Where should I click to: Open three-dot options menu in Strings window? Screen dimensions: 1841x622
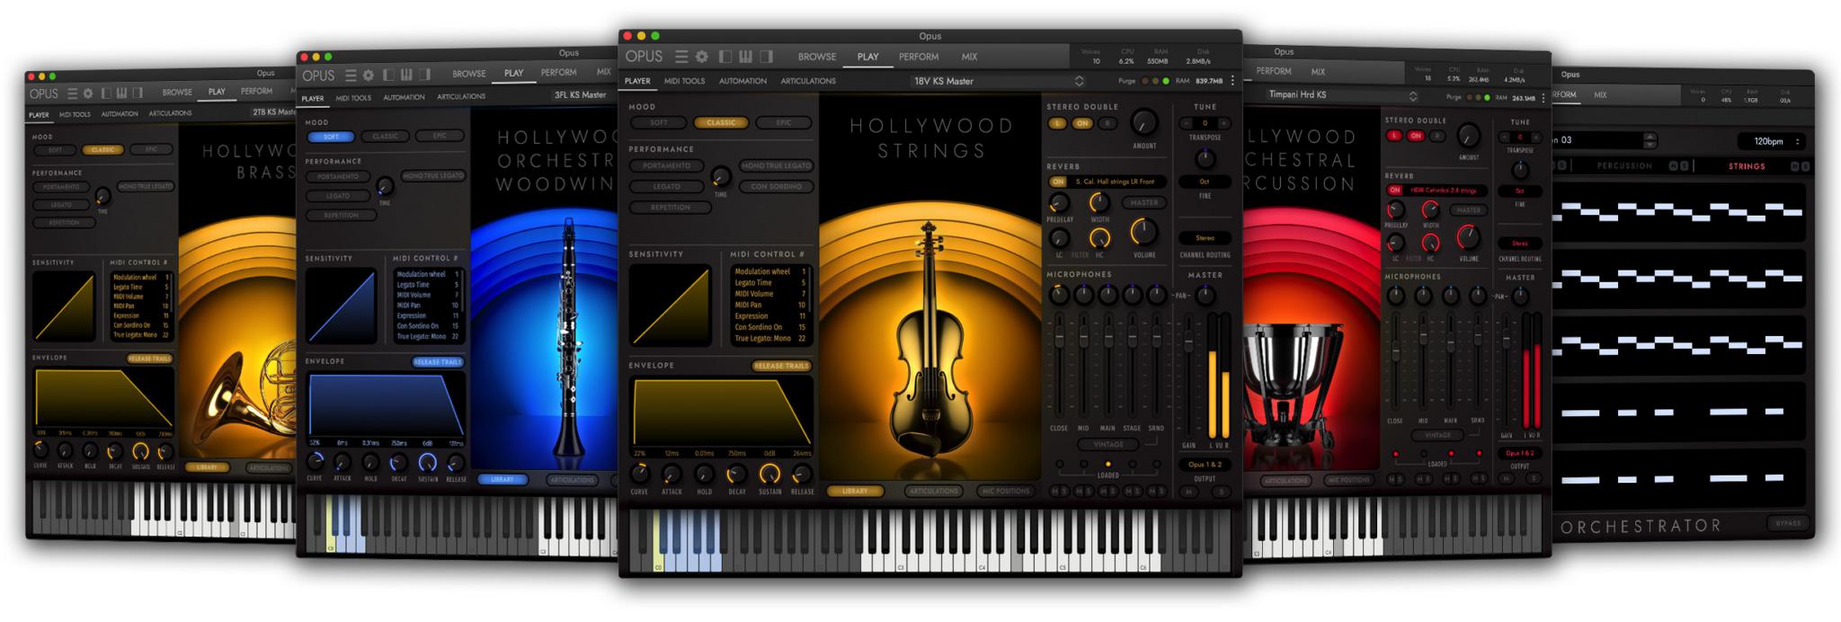[x=1232, y=81]
